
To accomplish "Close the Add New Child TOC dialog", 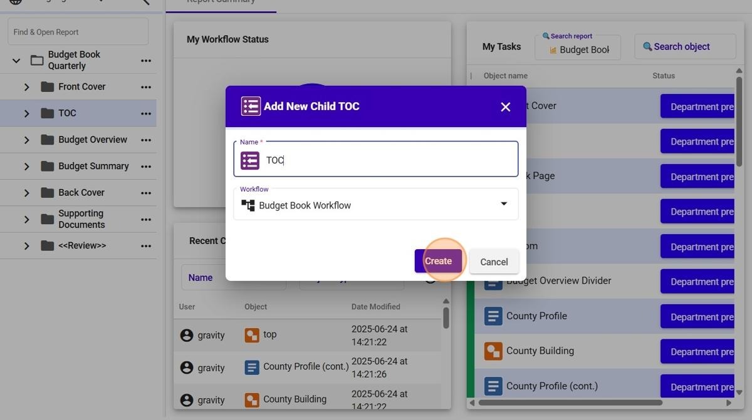I will coord(506,107).
